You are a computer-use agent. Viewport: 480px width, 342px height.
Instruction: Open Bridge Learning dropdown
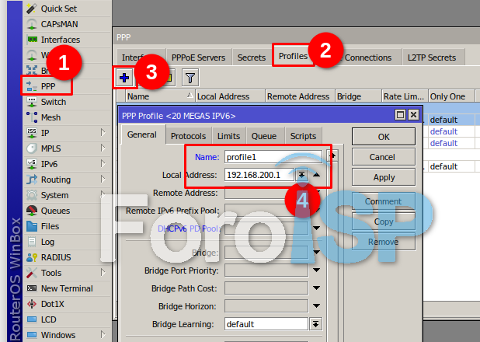pos(316,324)
